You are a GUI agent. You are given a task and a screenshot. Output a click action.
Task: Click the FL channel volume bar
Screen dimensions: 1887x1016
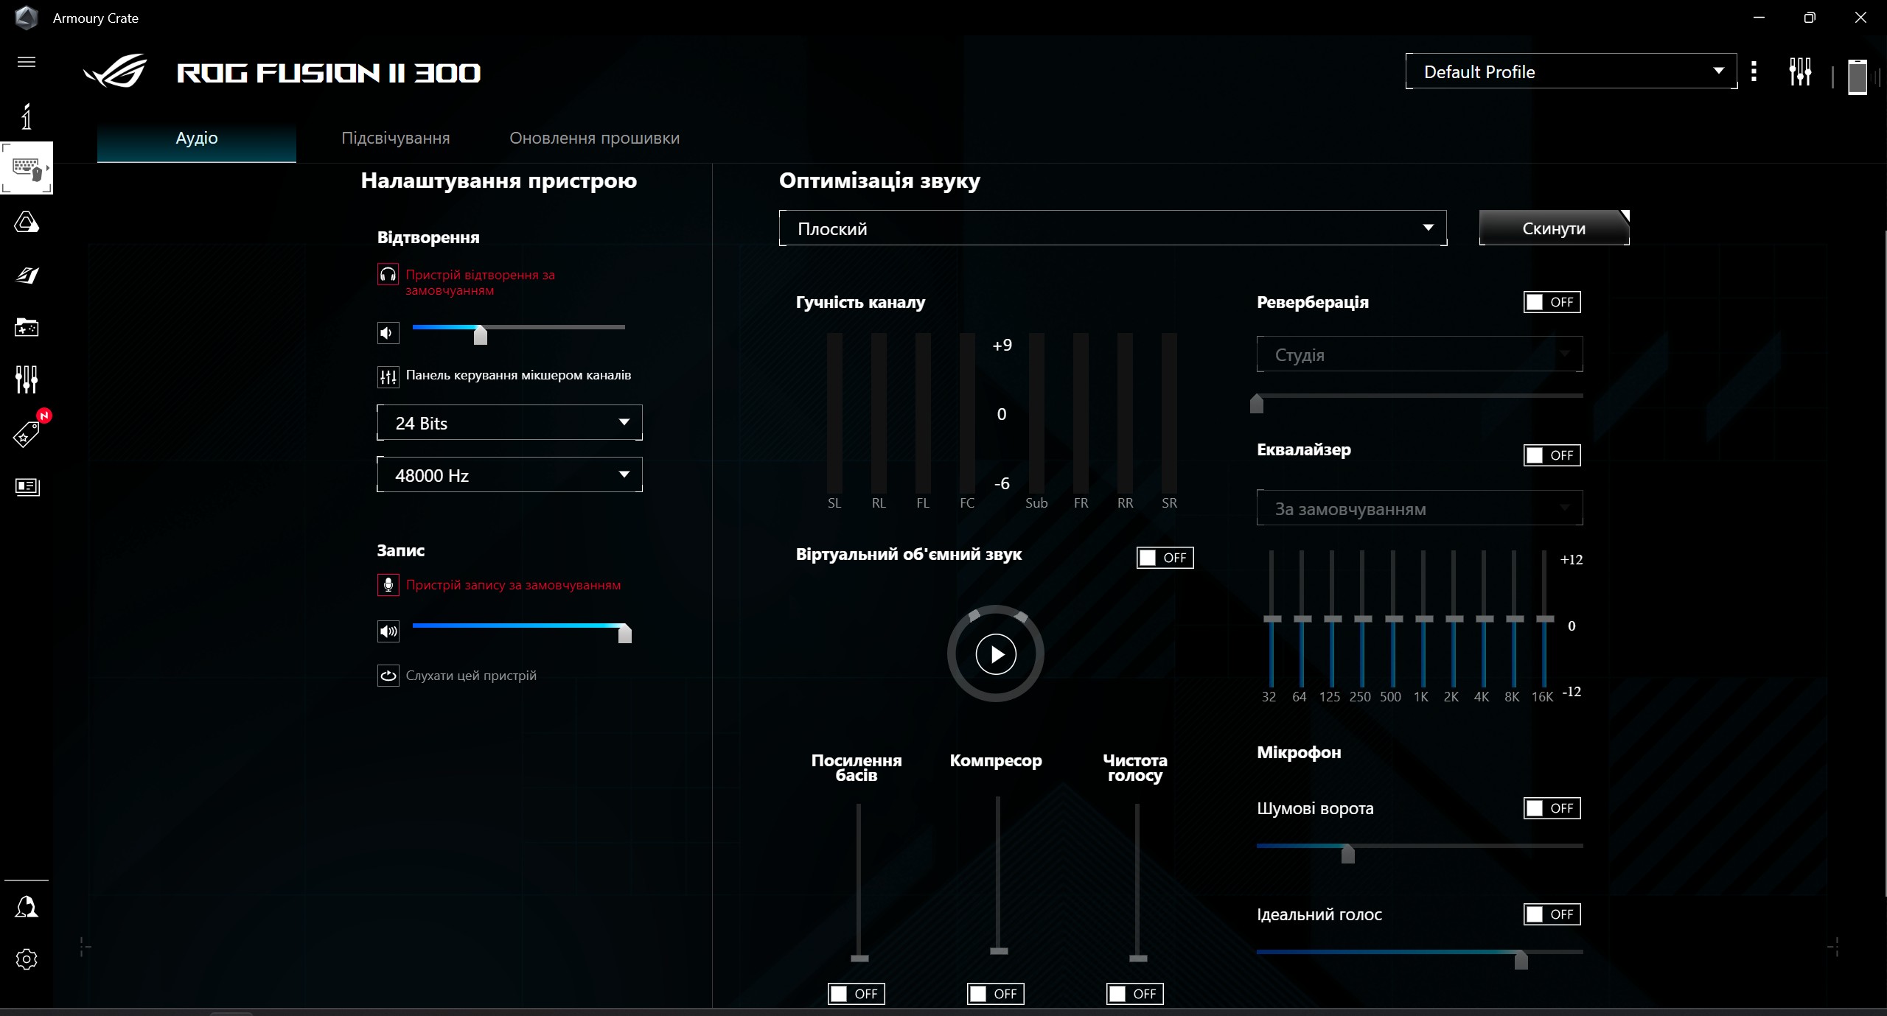(923, 413)
